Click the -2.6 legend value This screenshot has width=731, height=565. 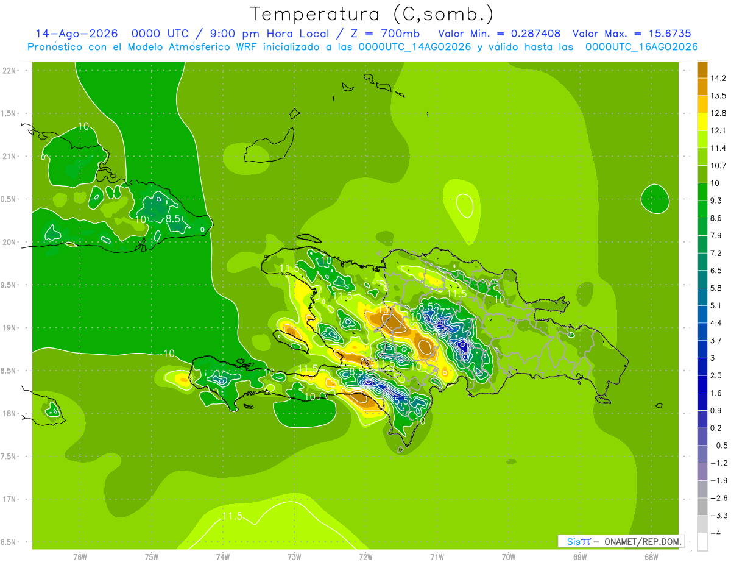tap(718, 498)
